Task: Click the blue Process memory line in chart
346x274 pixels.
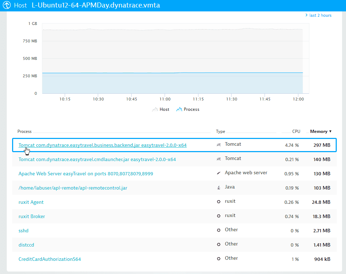Action: point(172,73)
